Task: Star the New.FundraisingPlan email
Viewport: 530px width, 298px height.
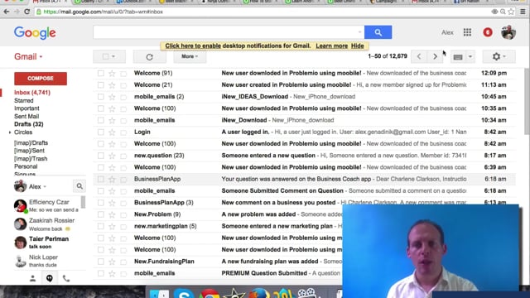Action: tap(112, 262)
